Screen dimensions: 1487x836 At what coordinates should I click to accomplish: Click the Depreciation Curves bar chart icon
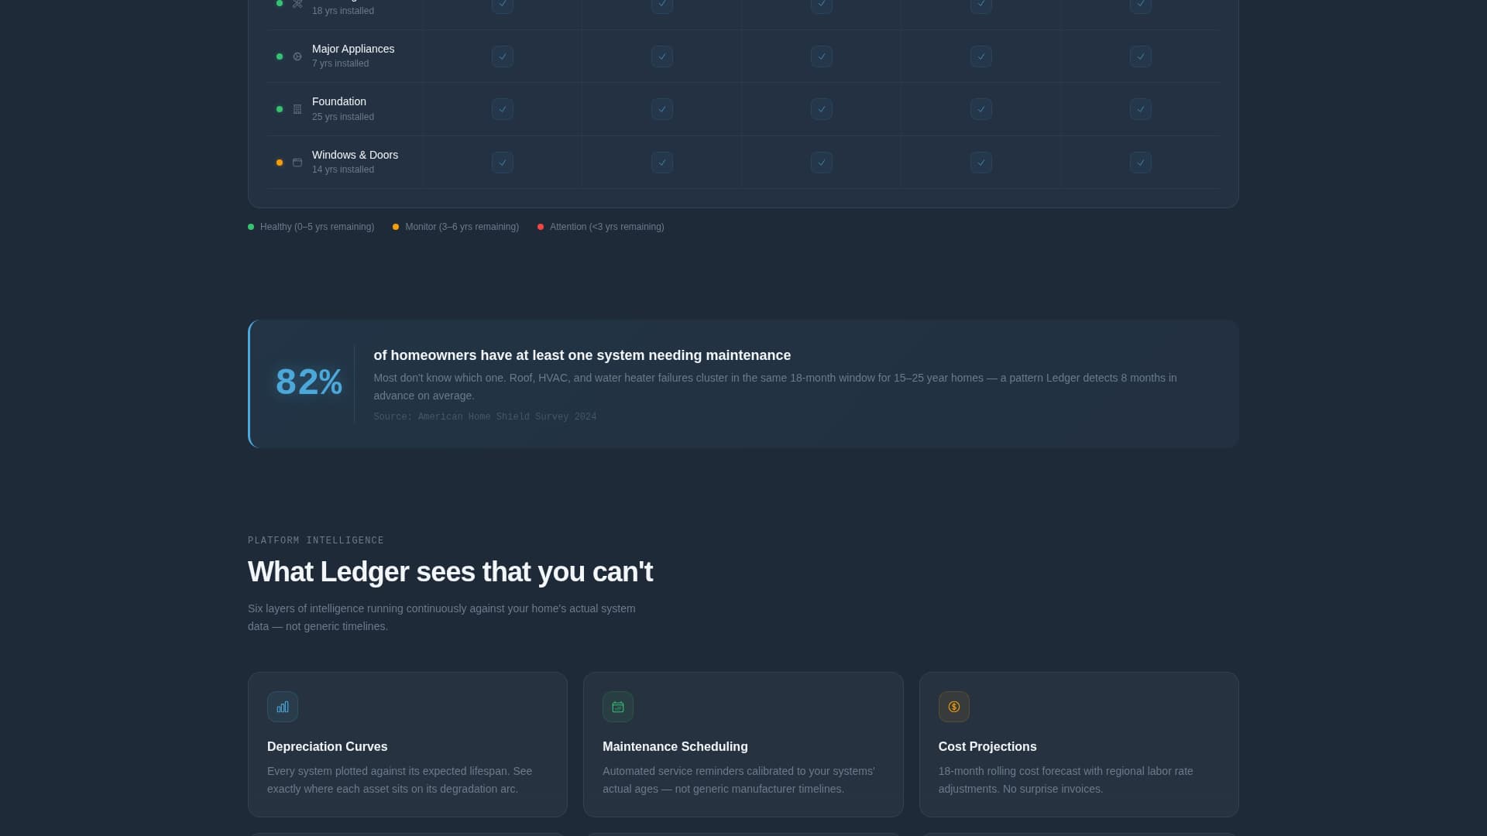tap(283, 707)
